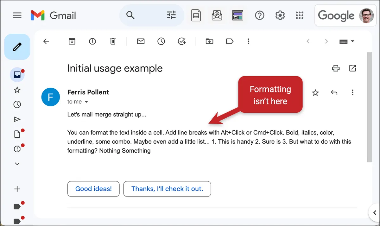Star the message from Ferris Pollent
The width and height of the screenshot is (380, 226).
(x=315, y=93)
